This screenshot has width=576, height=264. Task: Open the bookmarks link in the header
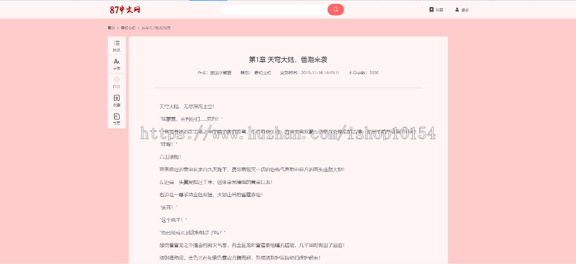coord(436,10)
